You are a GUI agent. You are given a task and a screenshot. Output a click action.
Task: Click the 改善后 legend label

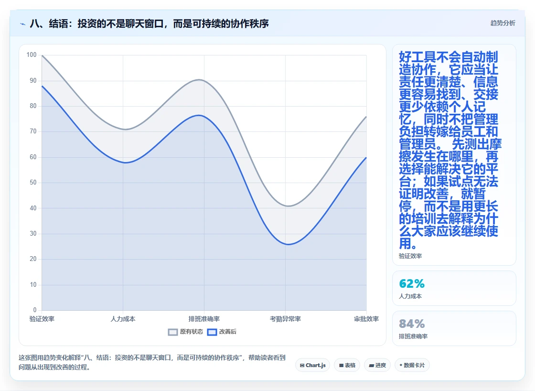tap(228, 332)
